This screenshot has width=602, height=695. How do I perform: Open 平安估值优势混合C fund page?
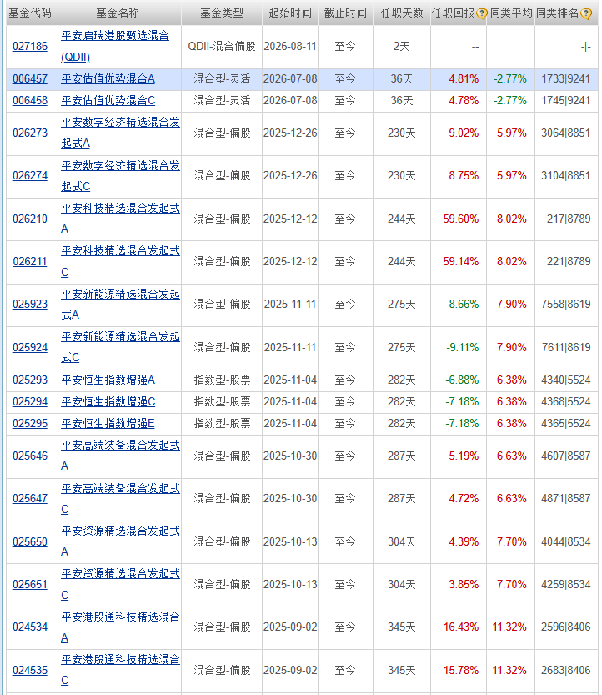pyautogui.click(x=108, y=101)
